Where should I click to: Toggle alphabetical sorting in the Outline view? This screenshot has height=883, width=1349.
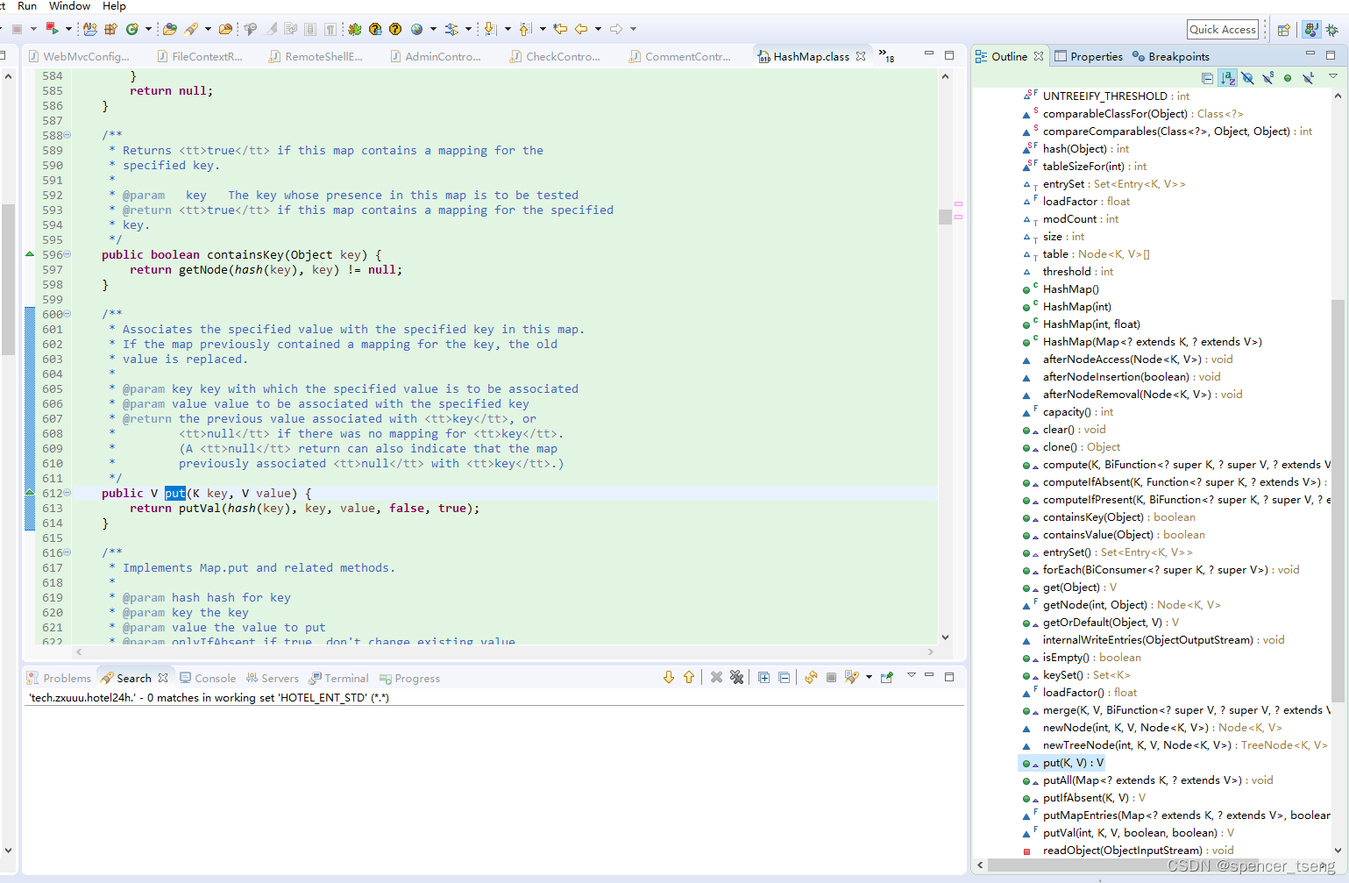coord(1227,78)
